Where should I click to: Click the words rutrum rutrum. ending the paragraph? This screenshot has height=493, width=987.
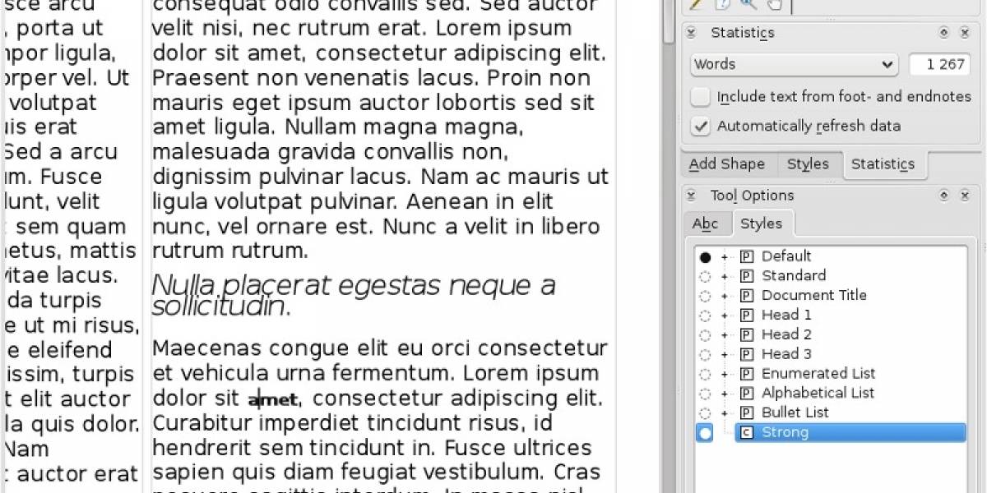click(230, 250)
